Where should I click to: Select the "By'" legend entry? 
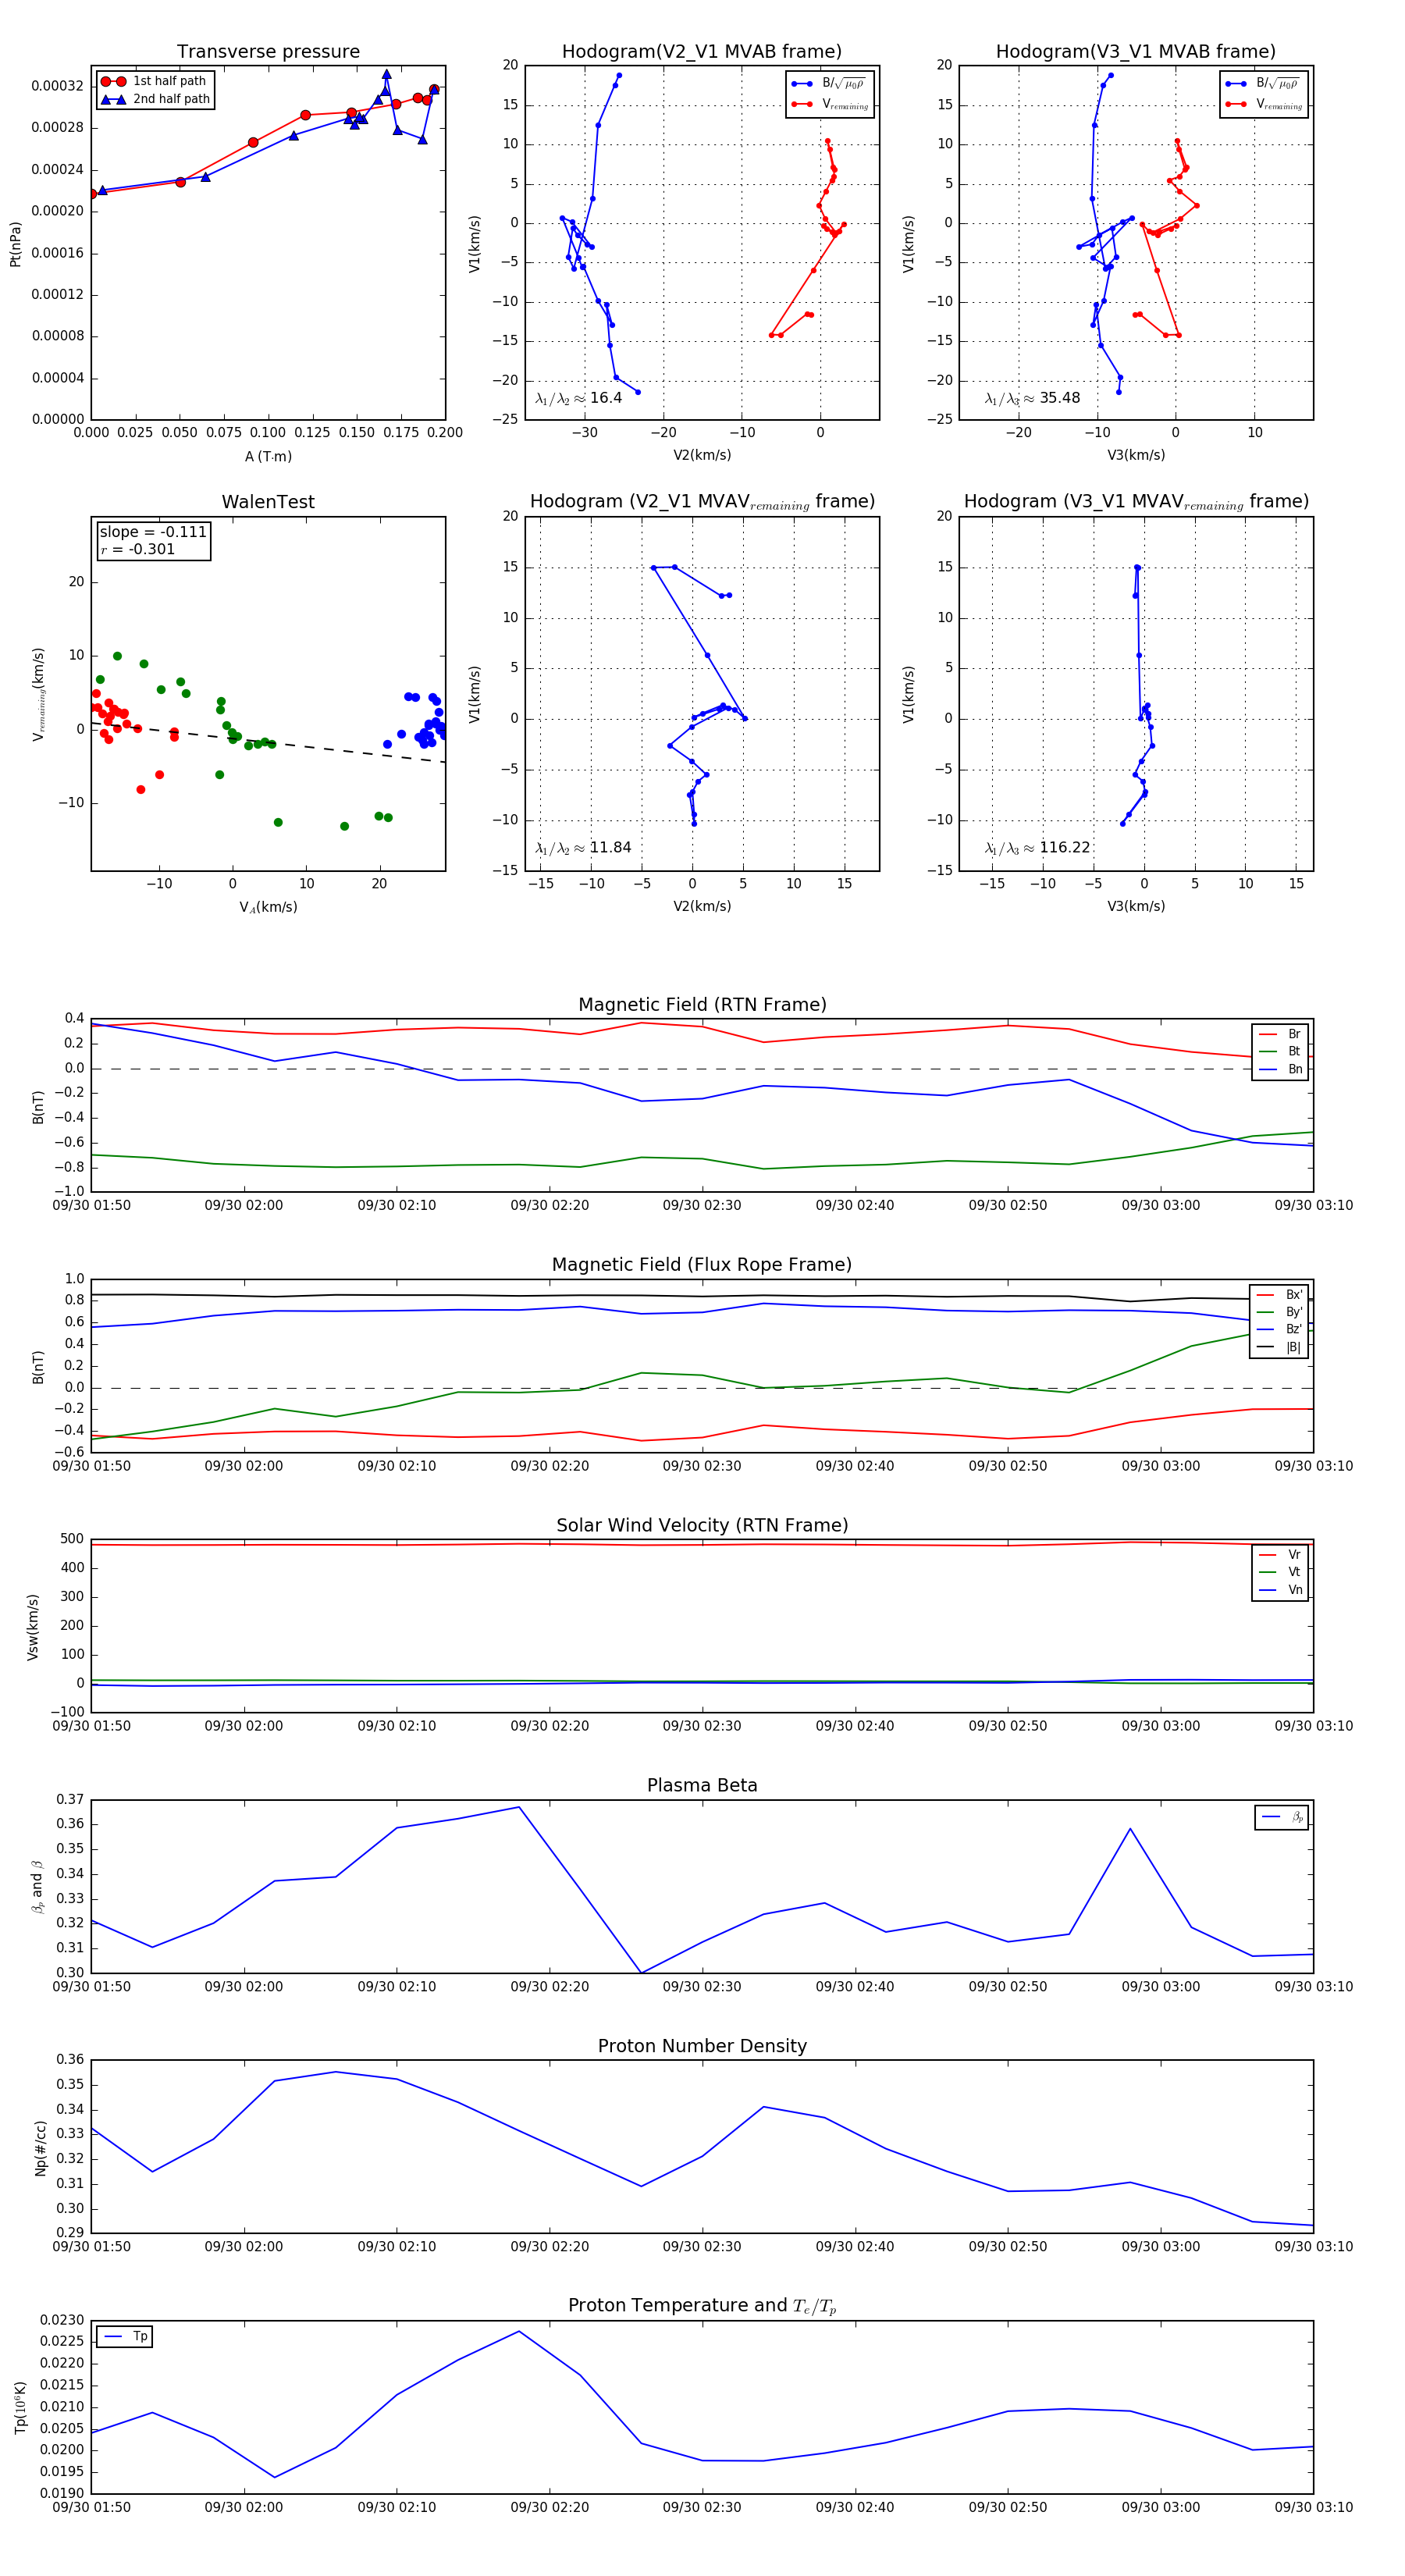click(x=1279, y=1312)
